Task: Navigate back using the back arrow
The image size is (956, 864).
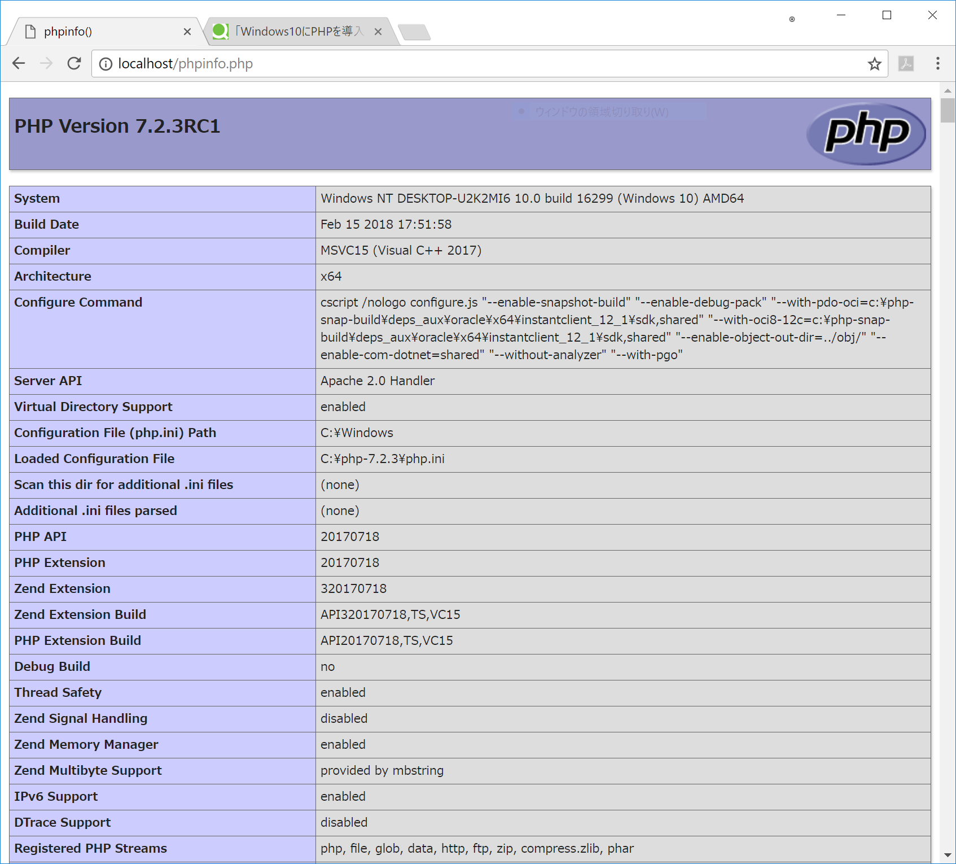Action: pos(19,63)
